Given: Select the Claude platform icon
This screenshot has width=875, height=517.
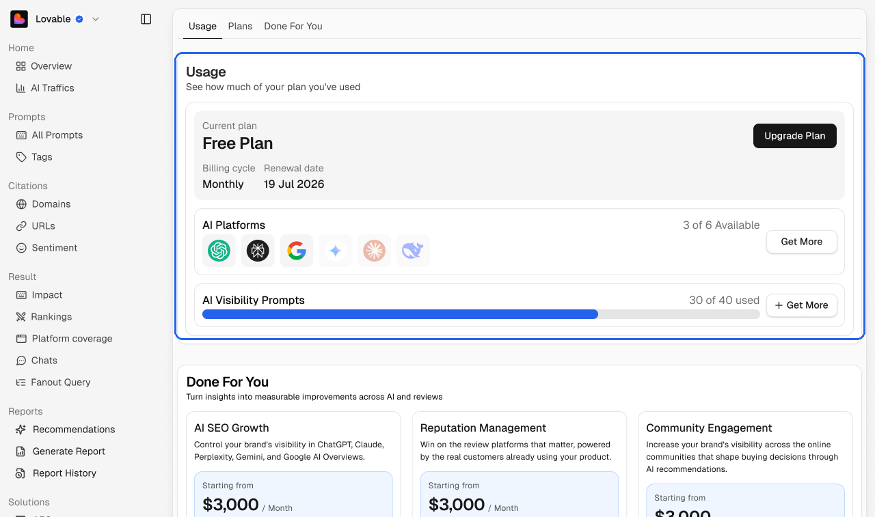Looking at the screenshot, I should point(374,251).
